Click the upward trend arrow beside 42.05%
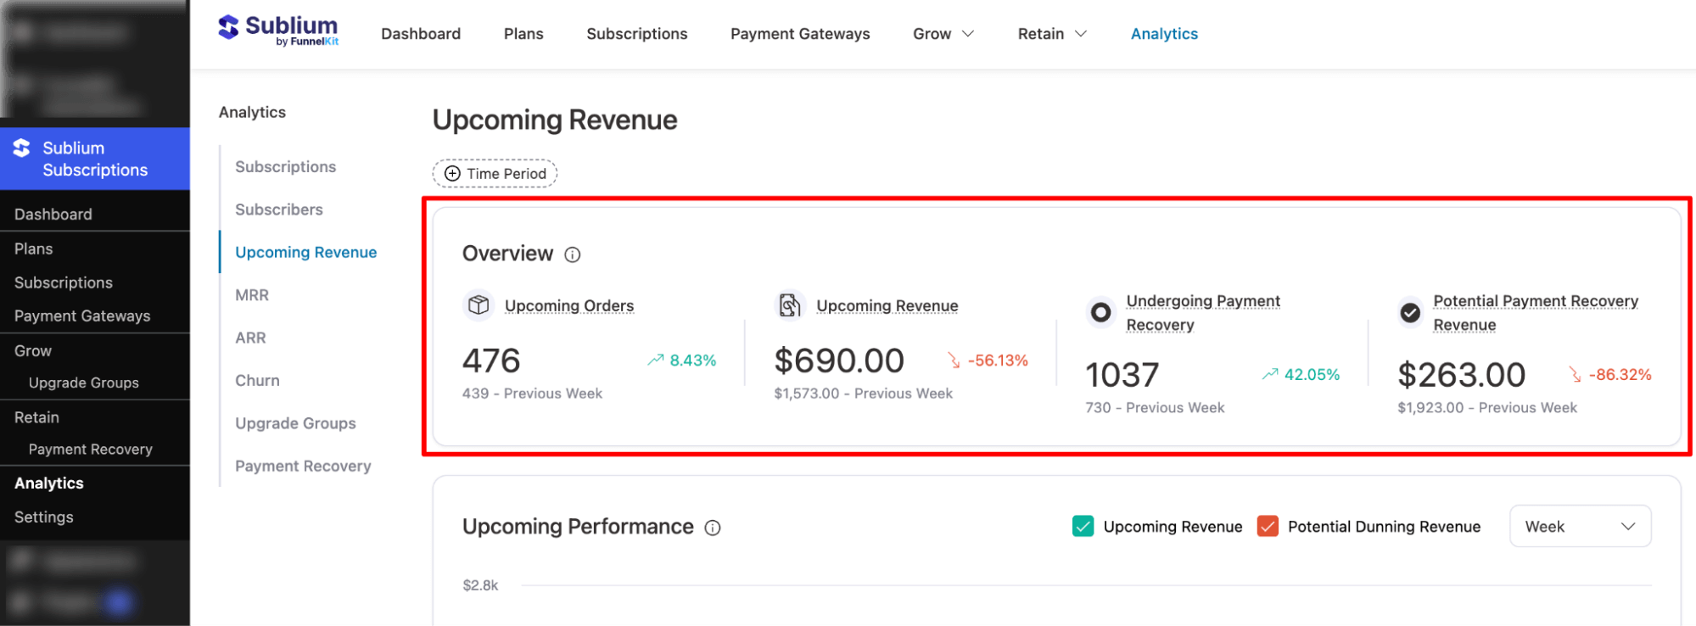 [1270, 374]
